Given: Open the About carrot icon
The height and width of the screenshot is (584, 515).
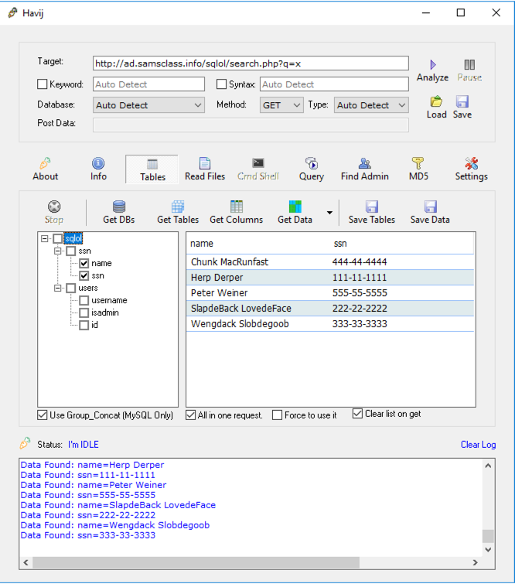Looking at the screenshot, I should pos(45,163).
